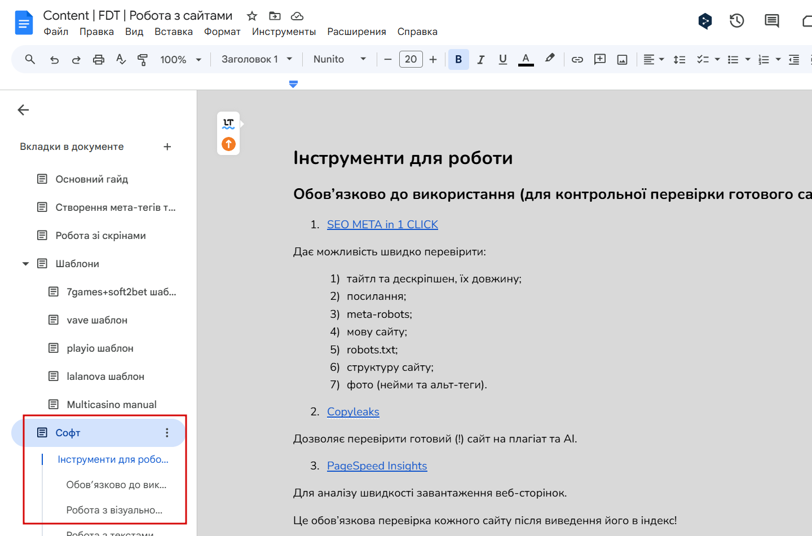Toggle underline formatting
The image size is (812, 536).
coord(502,60)
